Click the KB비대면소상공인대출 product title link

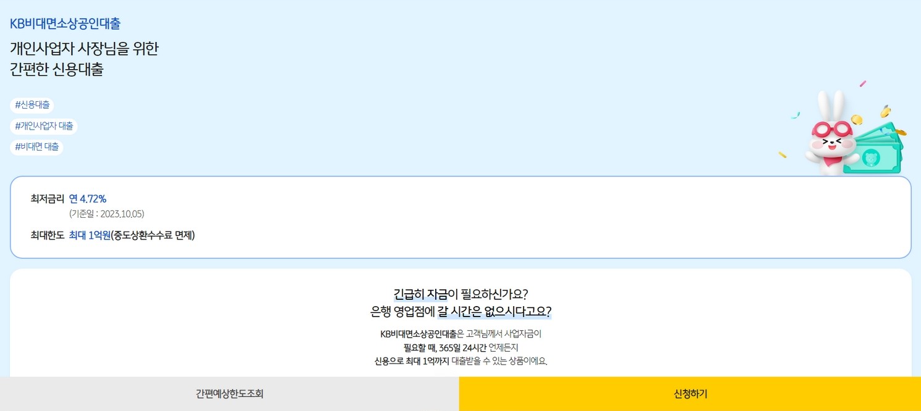pyautogui.click(x=64, y=23)
